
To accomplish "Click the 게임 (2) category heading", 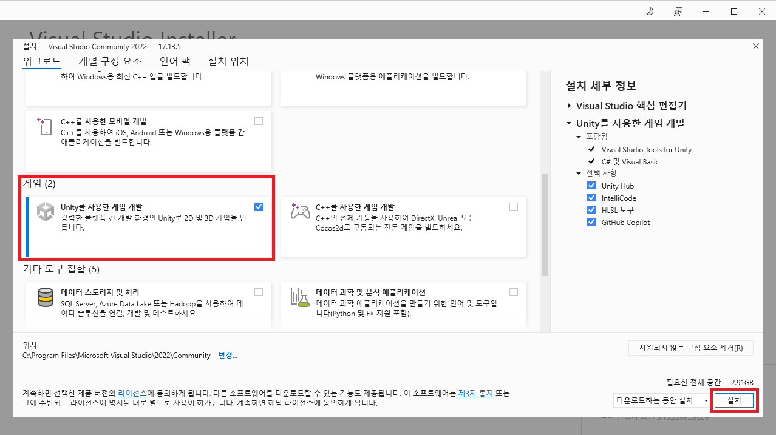I will (x=39, y=183).
